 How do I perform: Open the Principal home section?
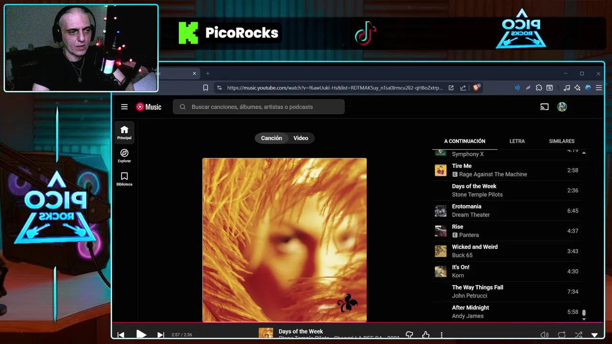124,132
